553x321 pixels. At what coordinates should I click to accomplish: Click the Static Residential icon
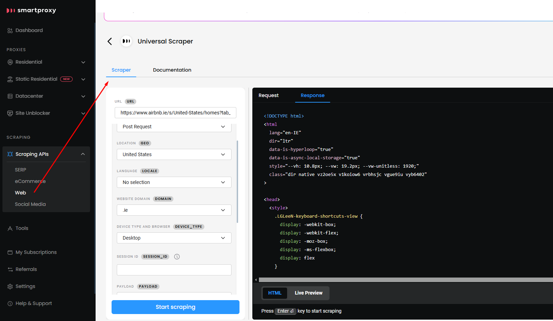tap(10, 79)
